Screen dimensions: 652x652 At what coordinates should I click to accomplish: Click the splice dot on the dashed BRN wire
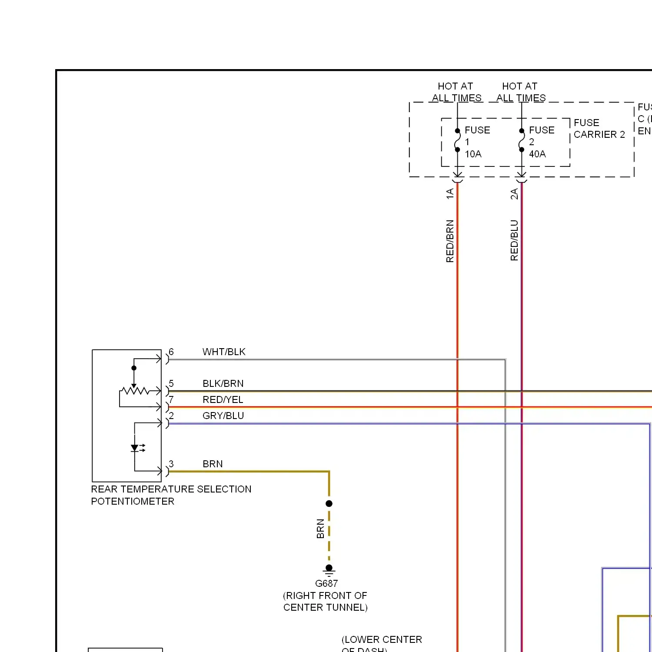tap(329, 503)
